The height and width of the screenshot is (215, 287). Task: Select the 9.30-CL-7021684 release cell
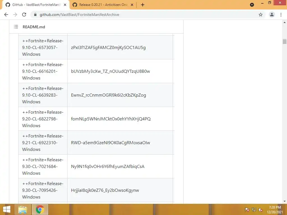(x=43, y=166)
